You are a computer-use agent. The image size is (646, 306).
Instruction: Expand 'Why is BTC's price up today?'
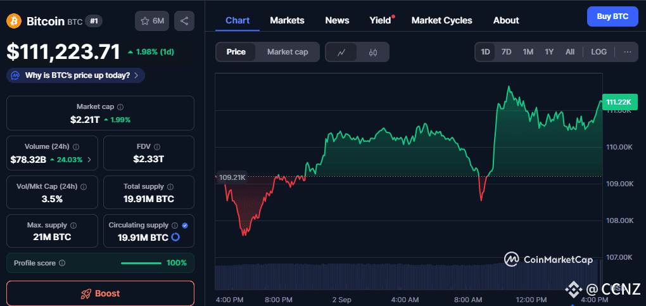coord(75,75)
